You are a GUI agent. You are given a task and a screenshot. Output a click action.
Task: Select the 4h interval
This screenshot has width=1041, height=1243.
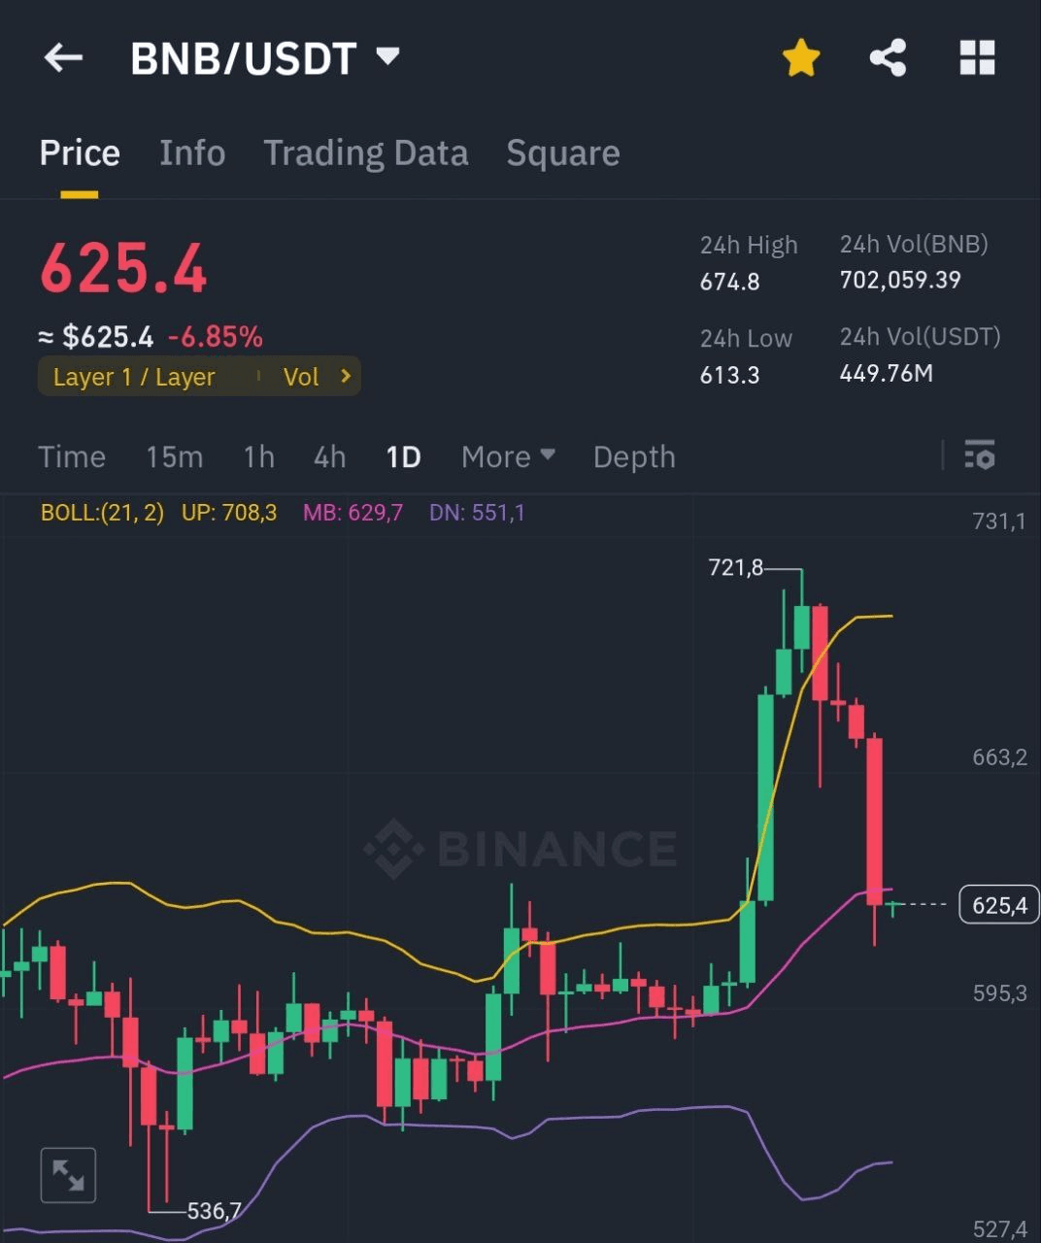tap(329, 456)
